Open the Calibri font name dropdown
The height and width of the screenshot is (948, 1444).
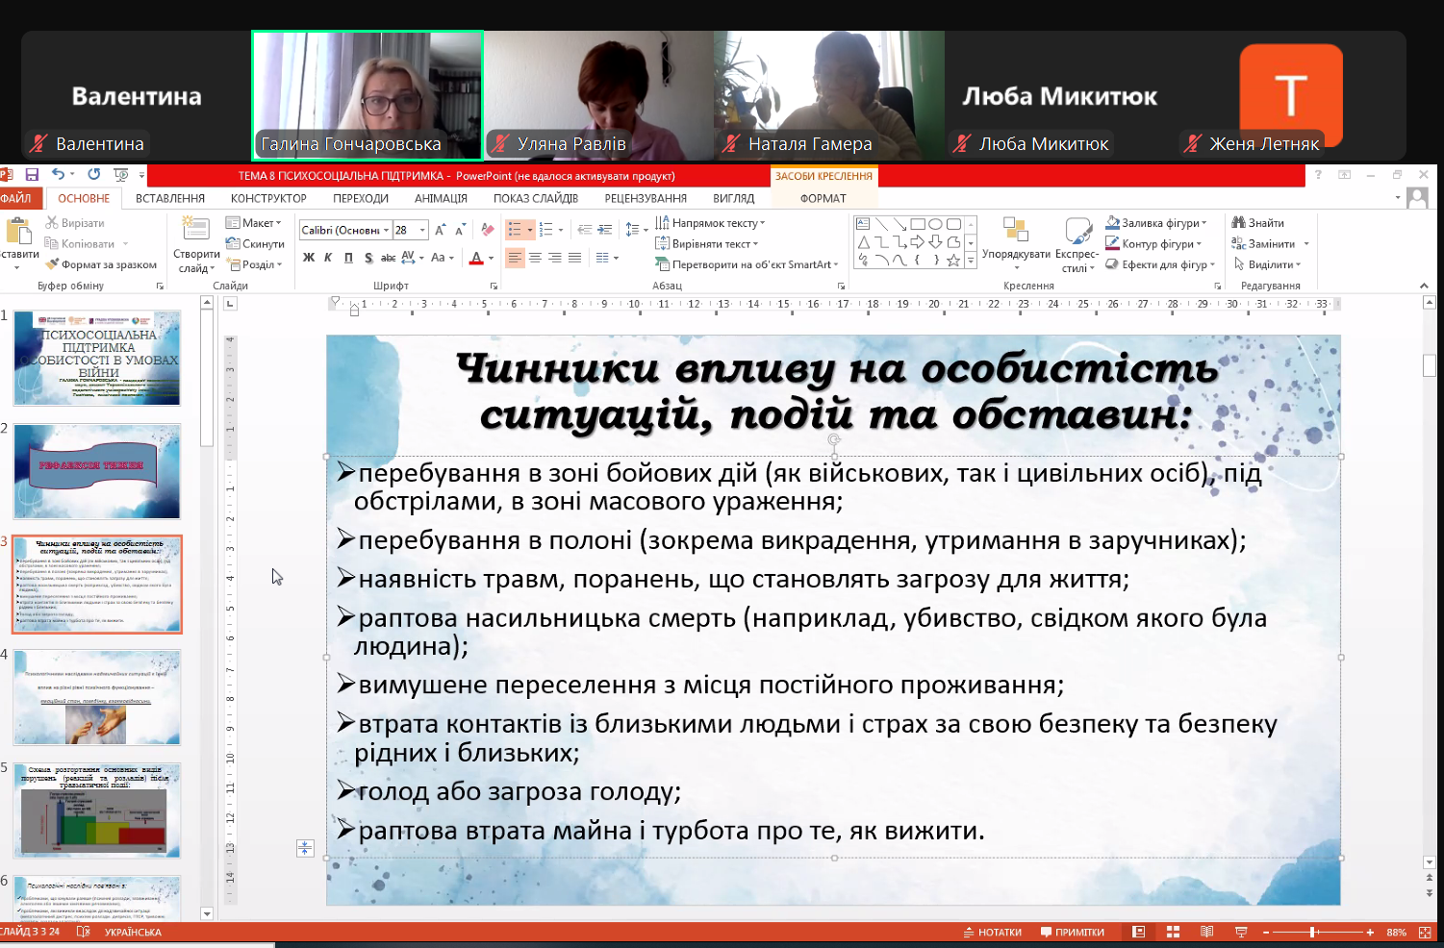coord(386,230)
